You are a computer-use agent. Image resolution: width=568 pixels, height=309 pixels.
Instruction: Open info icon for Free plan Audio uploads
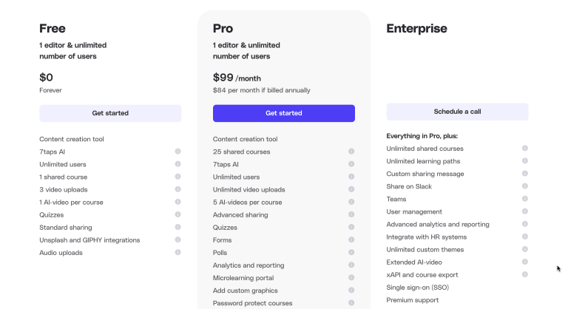[177, 252]
